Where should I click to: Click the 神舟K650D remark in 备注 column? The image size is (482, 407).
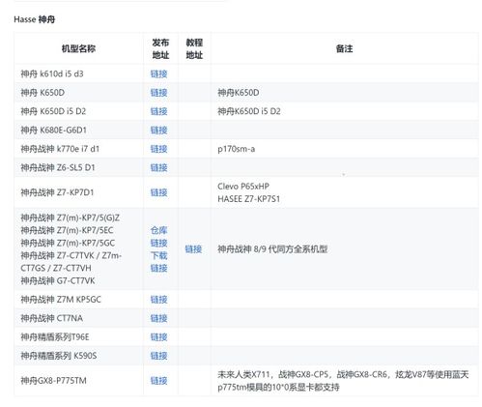(x=239, y=93)
